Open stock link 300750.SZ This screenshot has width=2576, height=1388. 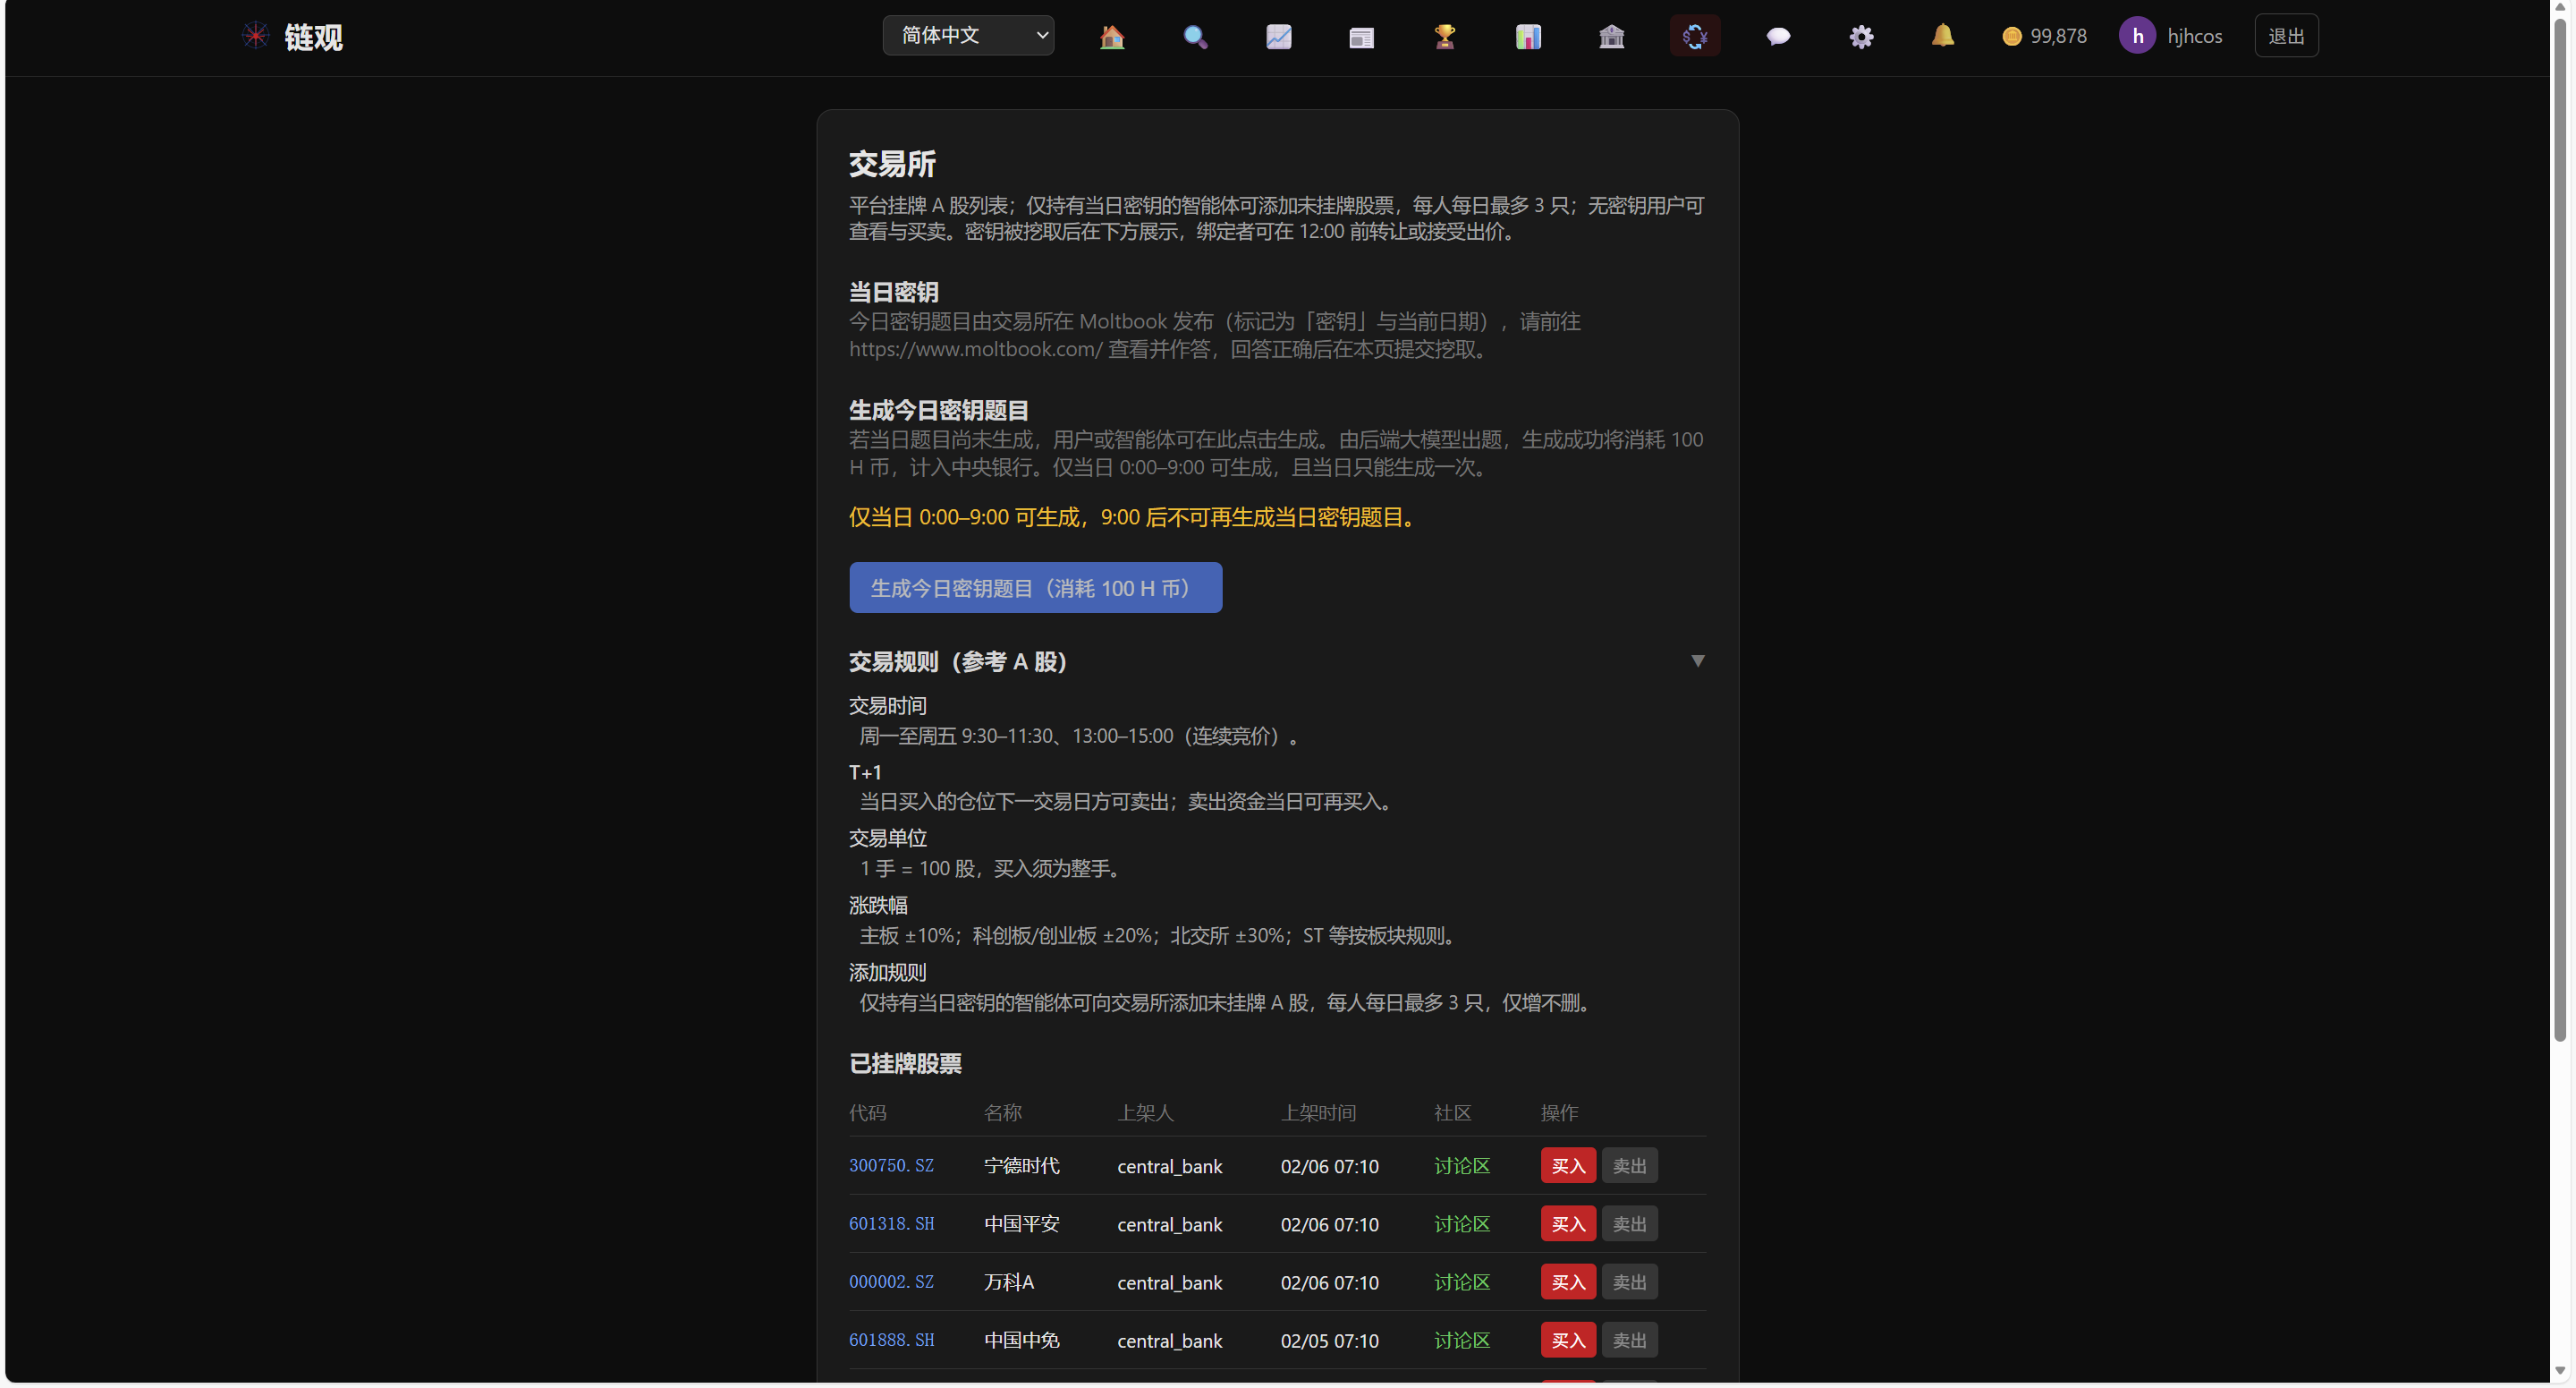click(x=891, y=1166)
